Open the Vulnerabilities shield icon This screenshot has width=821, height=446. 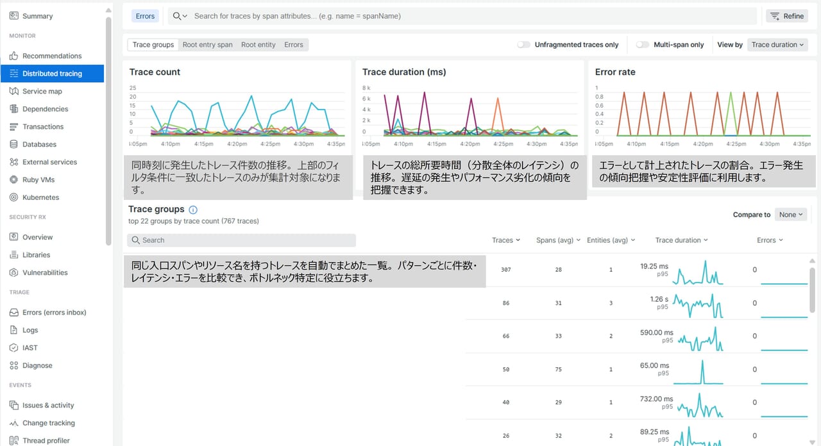14,273
